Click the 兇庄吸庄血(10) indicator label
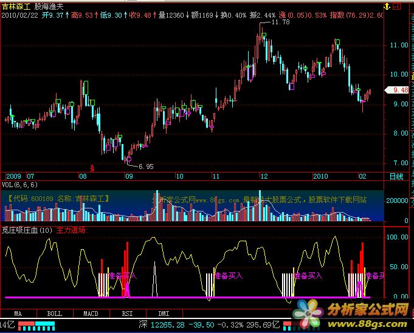Viewport: 414px width, 333px height. coord(27,230)
